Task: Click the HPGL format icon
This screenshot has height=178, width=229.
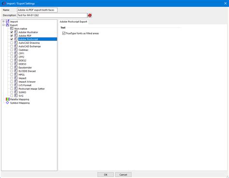Action: tap(16, 75)
